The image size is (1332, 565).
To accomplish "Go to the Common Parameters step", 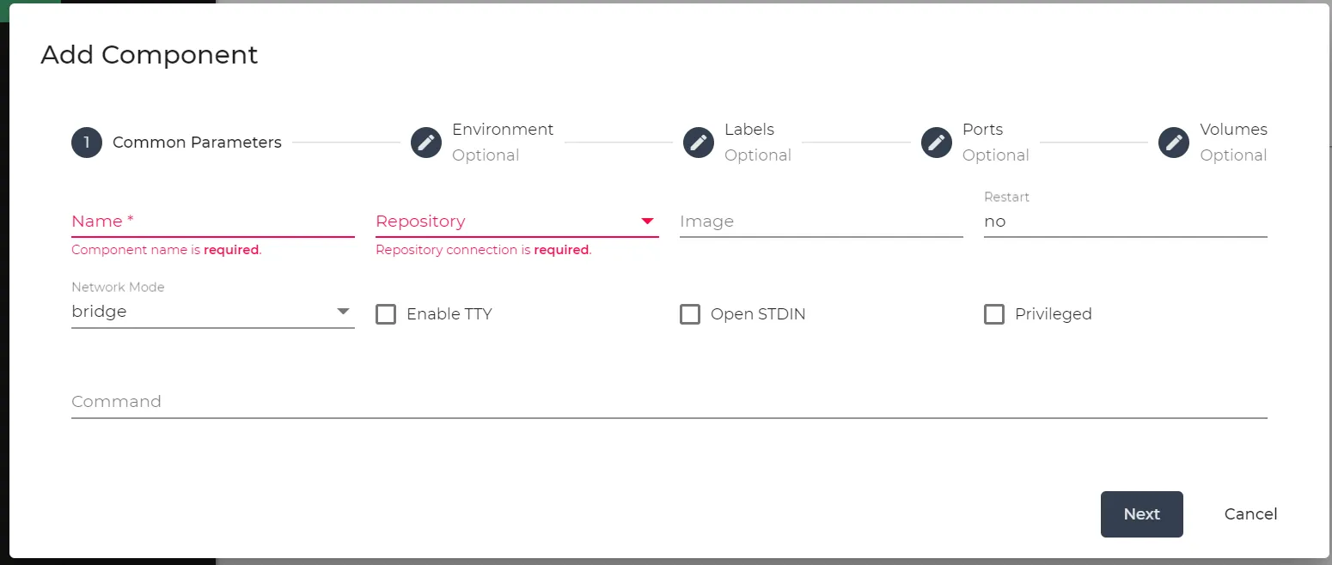I will [x=197, y=143].
